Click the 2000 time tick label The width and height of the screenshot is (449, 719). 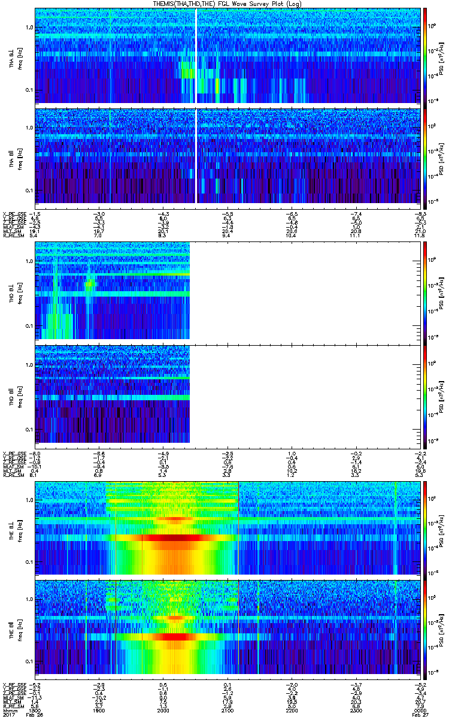163,711
